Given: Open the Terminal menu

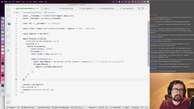Looking at the screenshot, I should [x=35, y=2].
